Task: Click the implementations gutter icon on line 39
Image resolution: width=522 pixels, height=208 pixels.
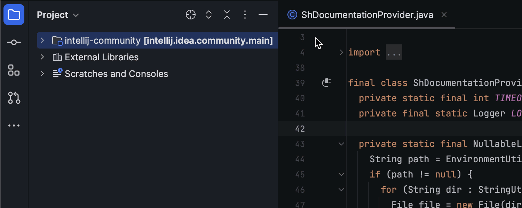Action: click(x=326, y=83)
